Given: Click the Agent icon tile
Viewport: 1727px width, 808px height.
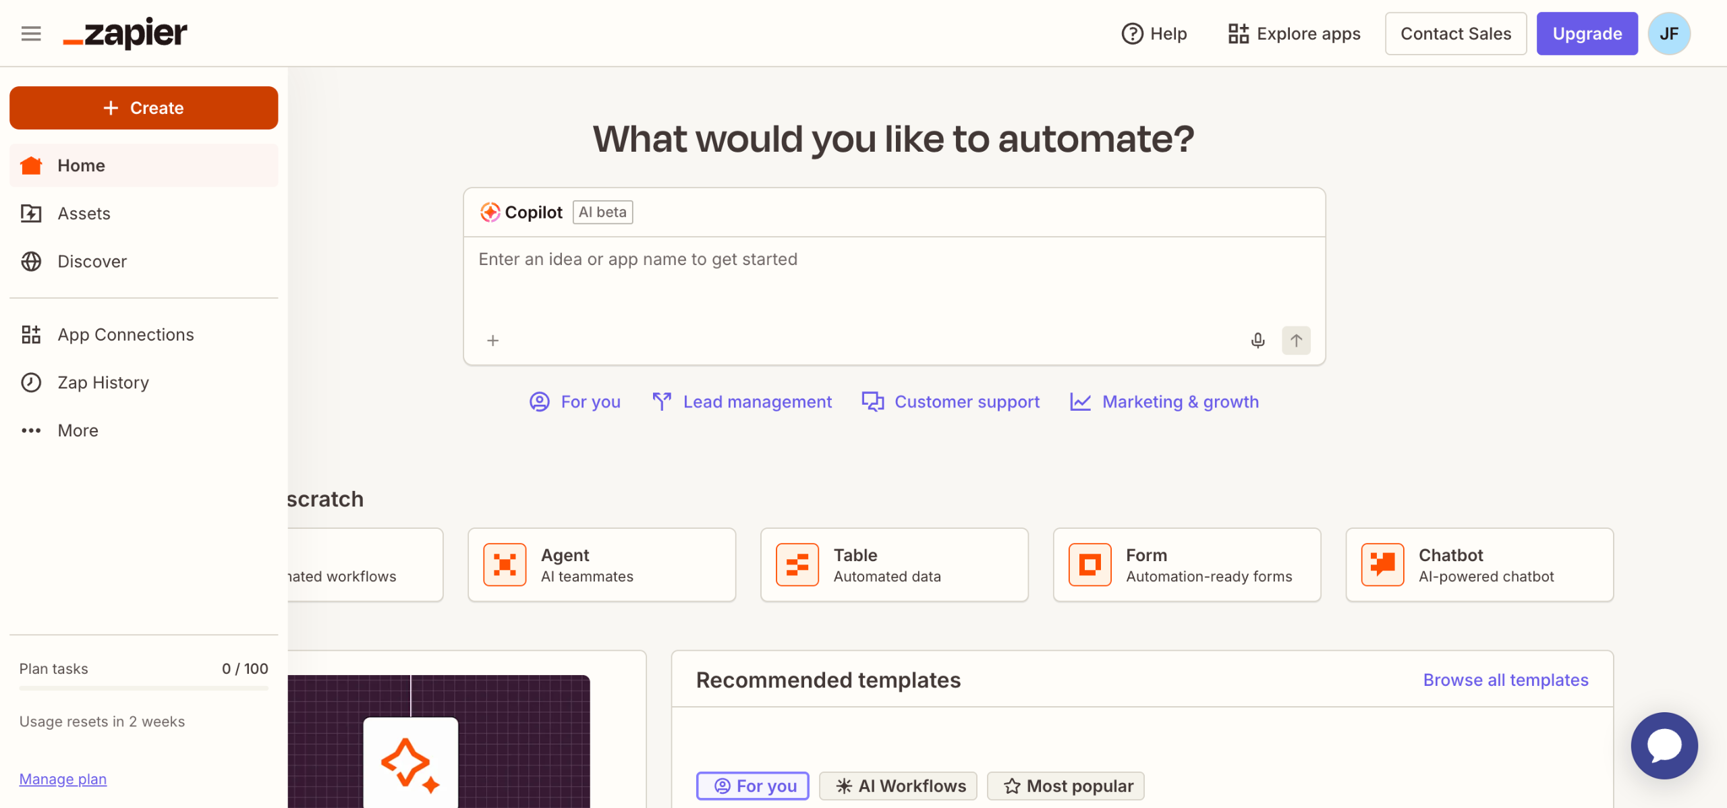Looking at the screenshot, I should click(x=505, y=565).
